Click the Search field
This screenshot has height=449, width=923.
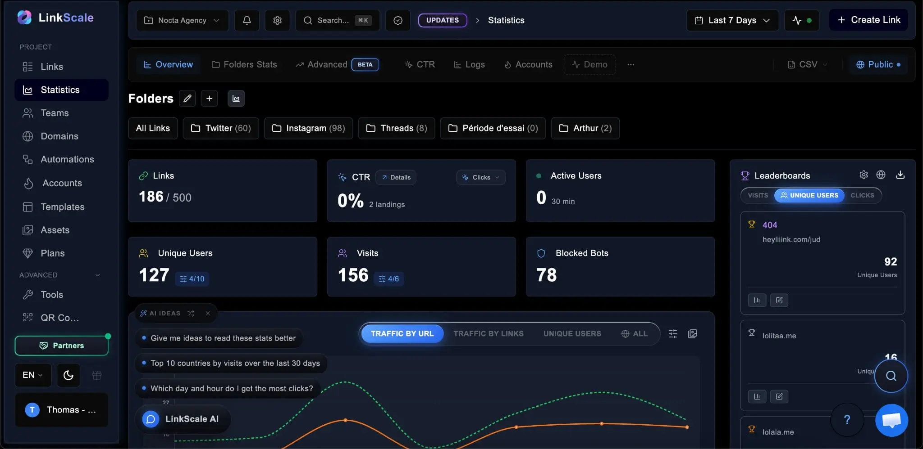point(337,20)
